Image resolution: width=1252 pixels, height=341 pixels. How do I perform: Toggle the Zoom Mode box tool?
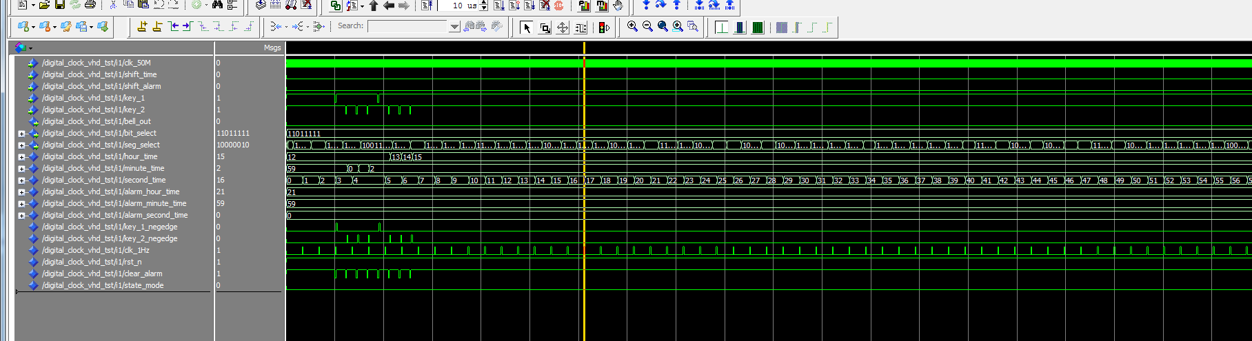point(545,28)
